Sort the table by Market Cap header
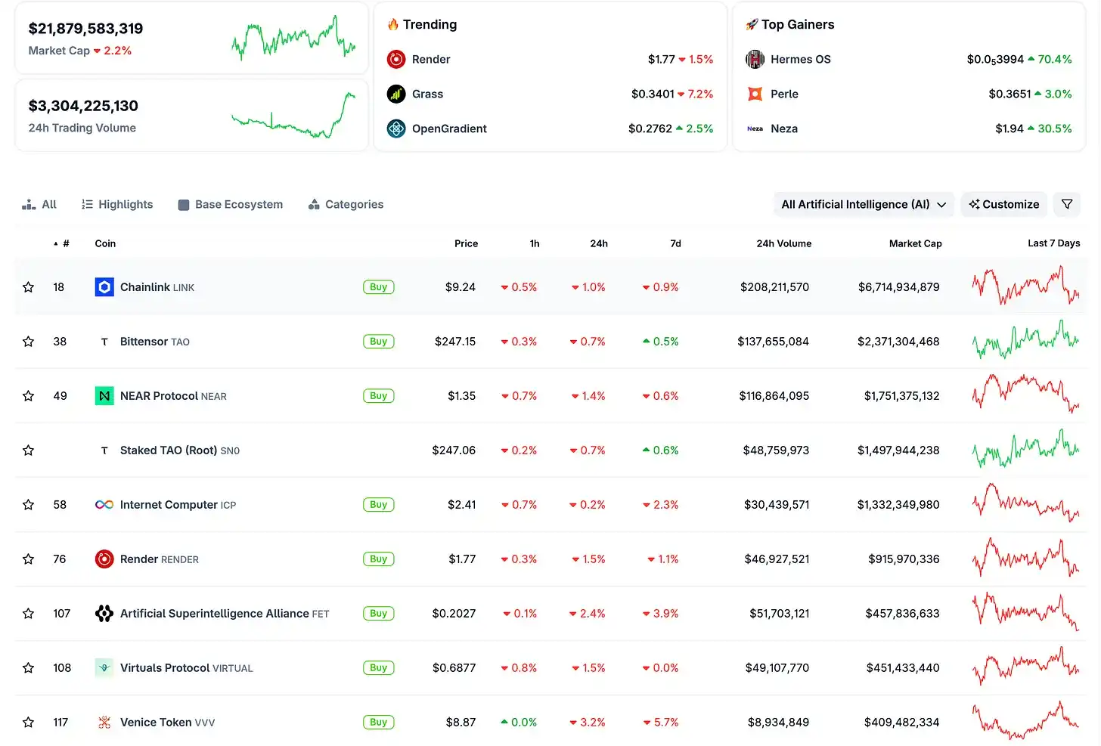Screen dimensions: 1101x746 (x=915, y=243)
